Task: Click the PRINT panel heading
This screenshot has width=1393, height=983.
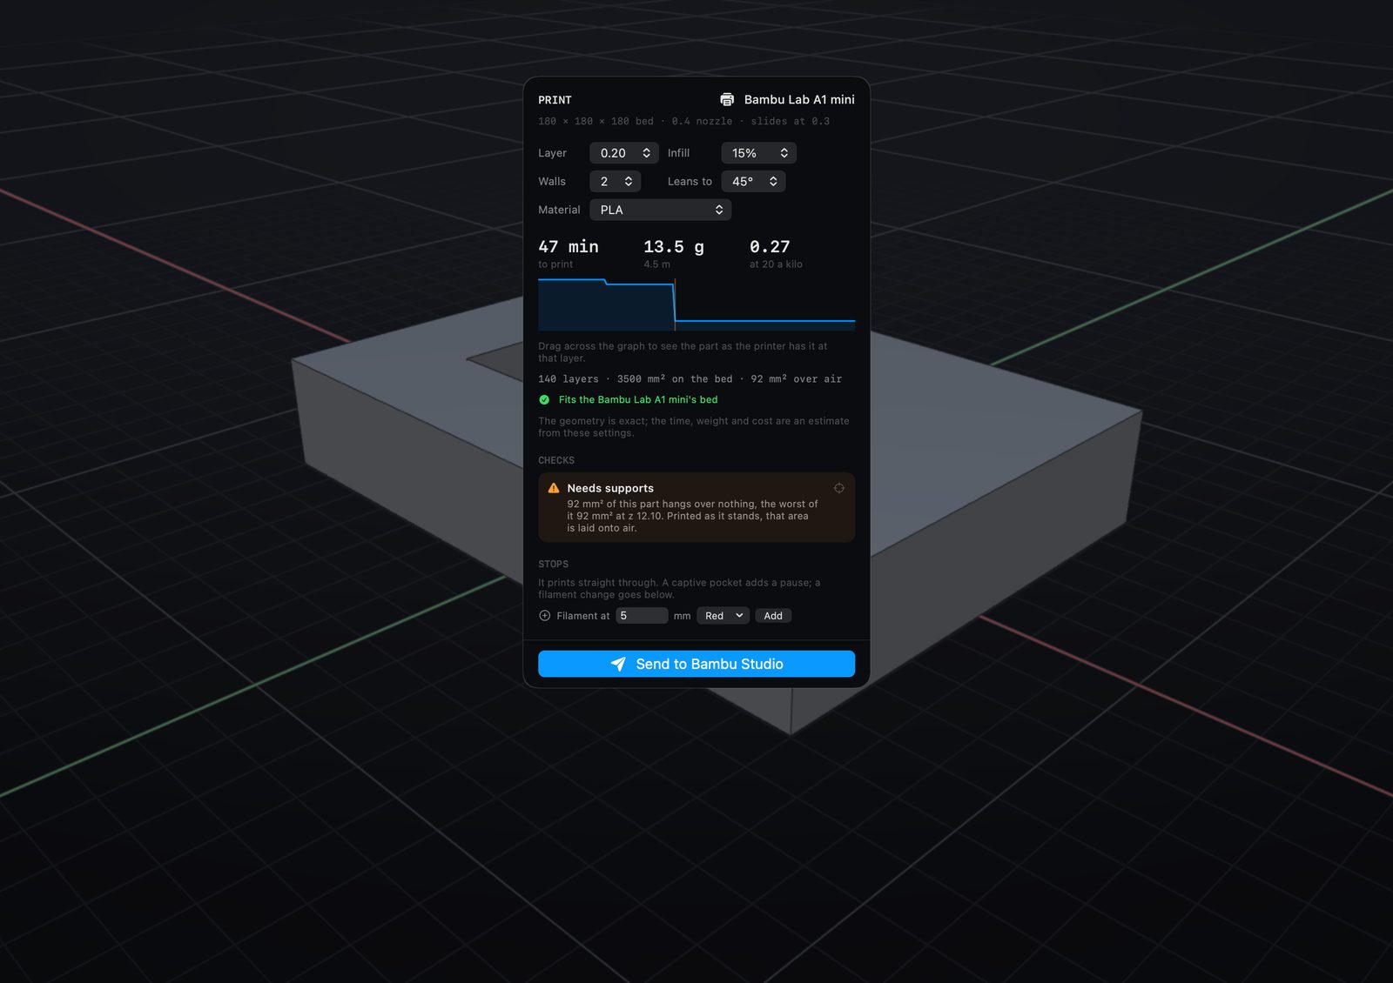Action: pyautogui.click(x=555, y=100)
